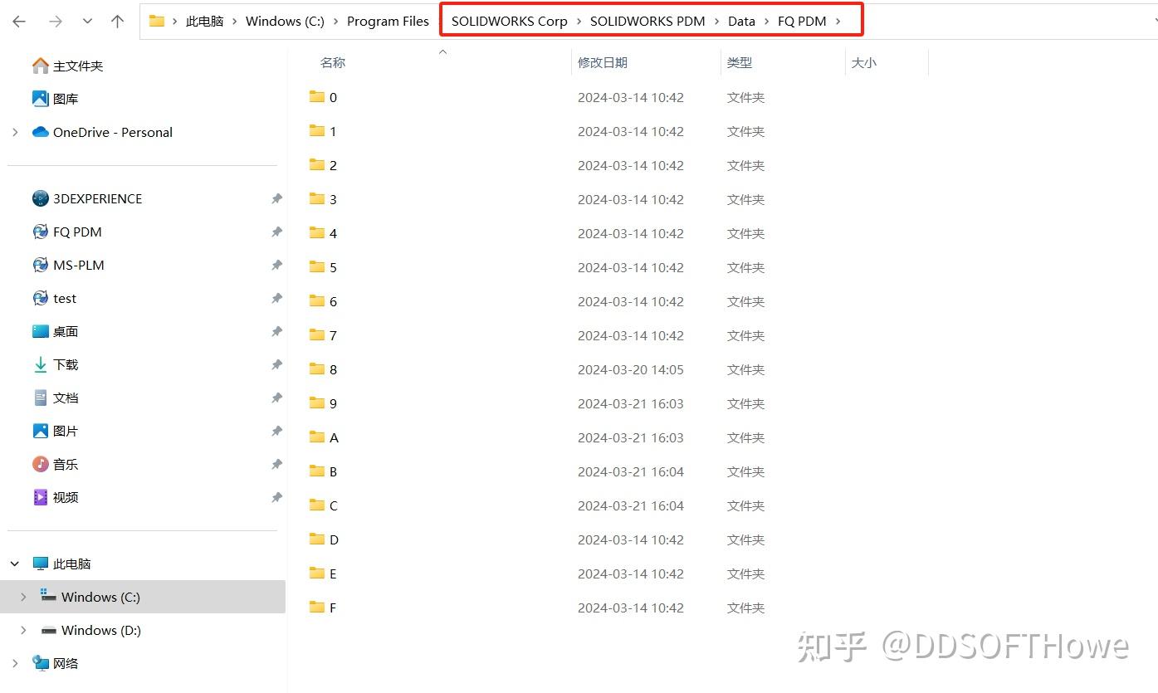Open the 网络 network icon
This screenshot has height=693, width=1158.
click(x=40, y=663)
